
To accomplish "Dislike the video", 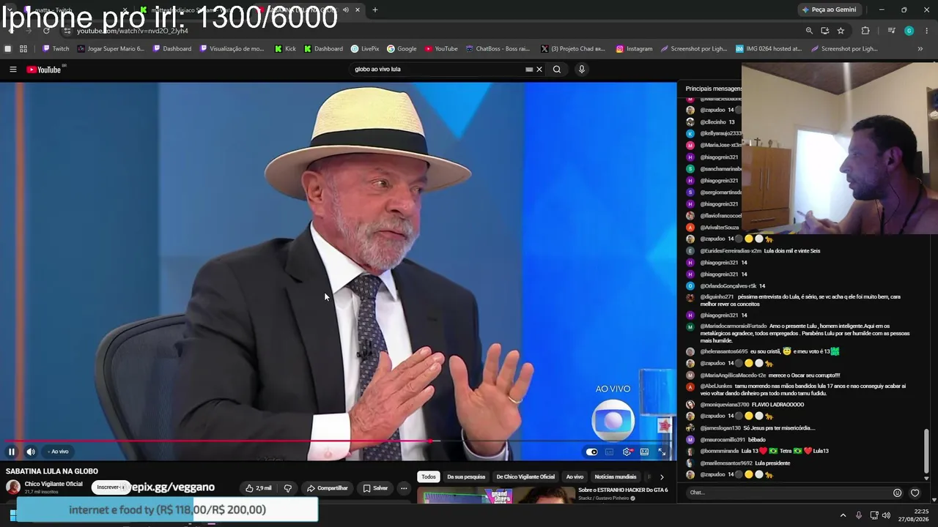I will pyautogui.click(x=288, y=488).
